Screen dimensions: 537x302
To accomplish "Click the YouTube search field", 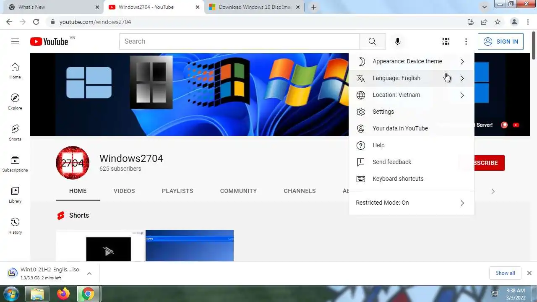I will [239, 41].
